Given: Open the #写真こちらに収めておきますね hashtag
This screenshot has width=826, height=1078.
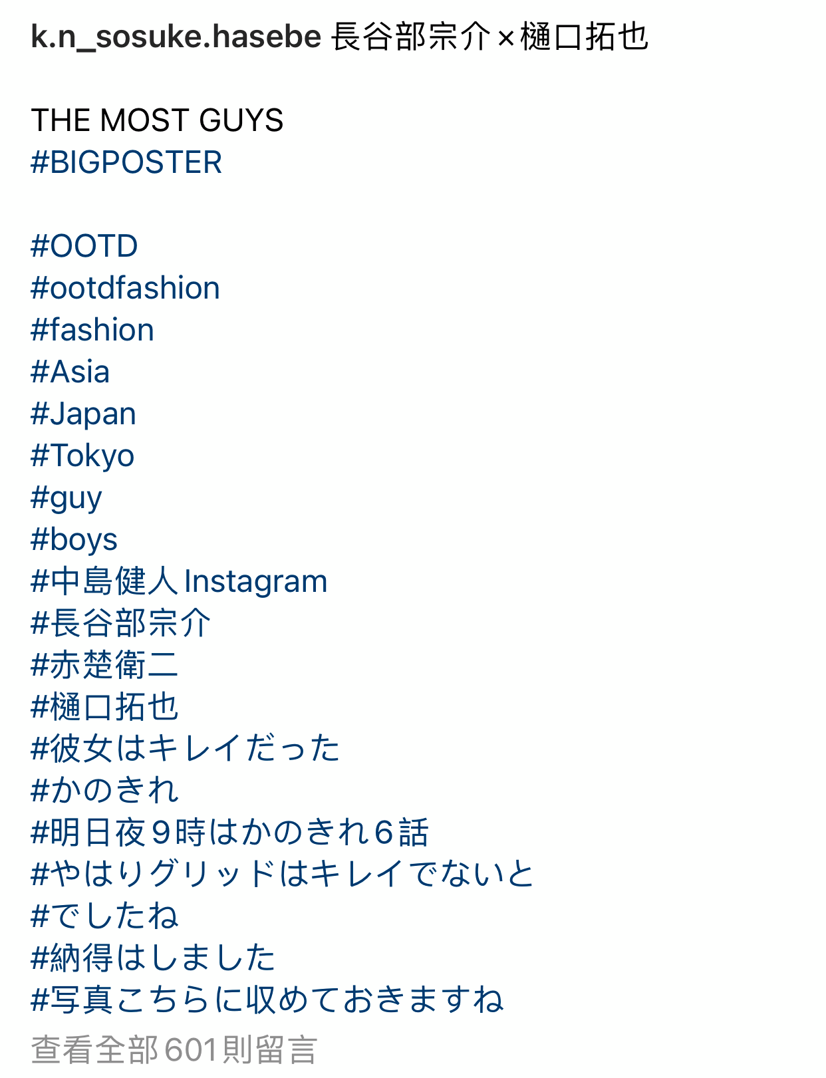Looking at the screenshot, I should (x=267, y=1000).
